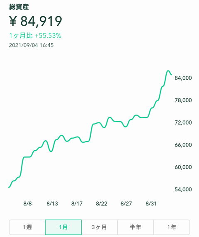199x237 pixels.
Task: Click the 72,000 y-axis label
Action: point(183,122)
